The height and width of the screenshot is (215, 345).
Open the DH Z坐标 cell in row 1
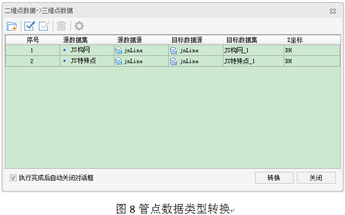312,50
